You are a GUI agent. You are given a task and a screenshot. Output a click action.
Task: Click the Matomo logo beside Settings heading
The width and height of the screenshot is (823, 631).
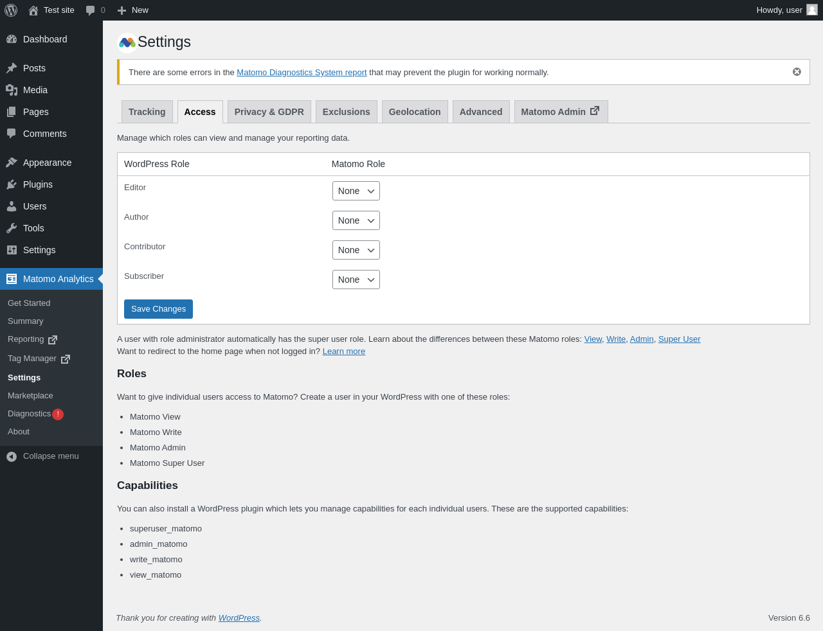click(127, 42)
